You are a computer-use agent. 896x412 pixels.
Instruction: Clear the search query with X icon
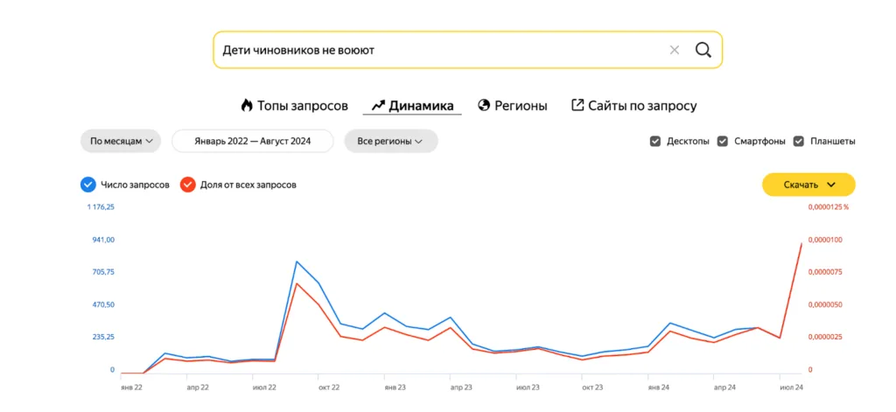point(674,50)
